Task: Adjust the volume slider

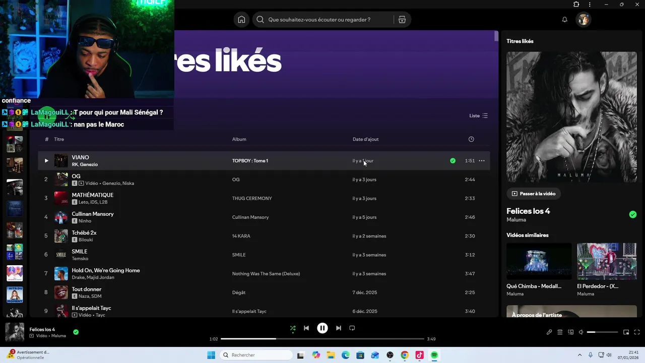Action: (x=602, y=332)
